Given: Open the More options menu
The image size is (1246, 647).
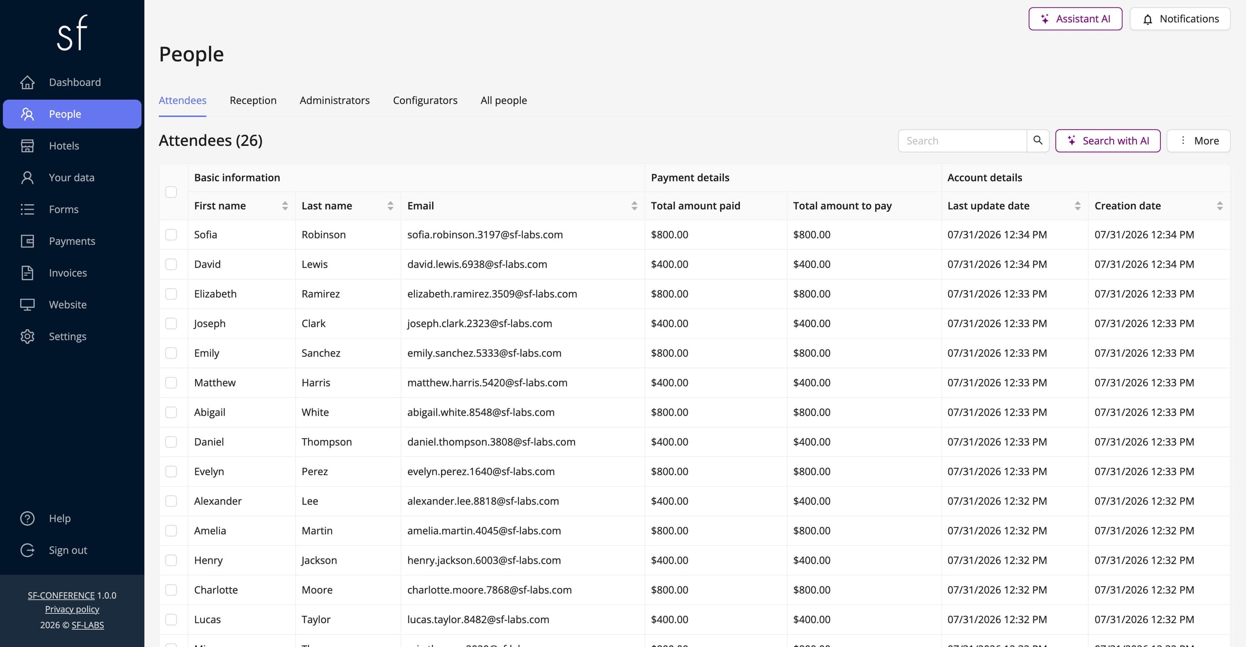Looking at the screenshot, I should tap(1198, 141).
